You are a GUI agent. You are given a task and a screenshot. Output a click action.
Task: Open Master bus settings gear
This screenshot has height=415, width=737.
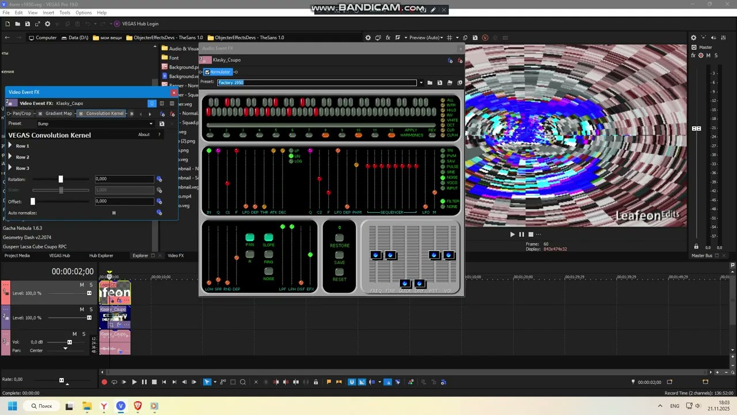click(701, 55)
